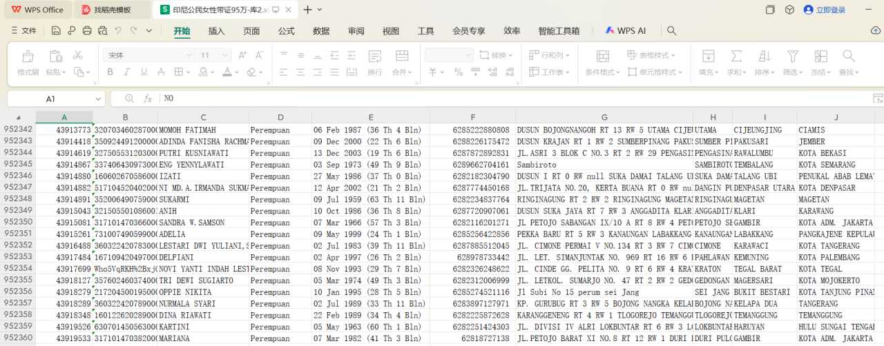Click the Merge cells (合并) icon
This screenshot has width=884, height=346.
tap(401, 57)
